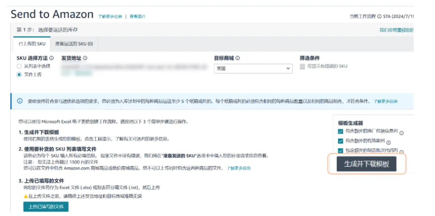Screen dimensions: 435x216
Task: Click info icon beside 发货地址
Action: 85,58
